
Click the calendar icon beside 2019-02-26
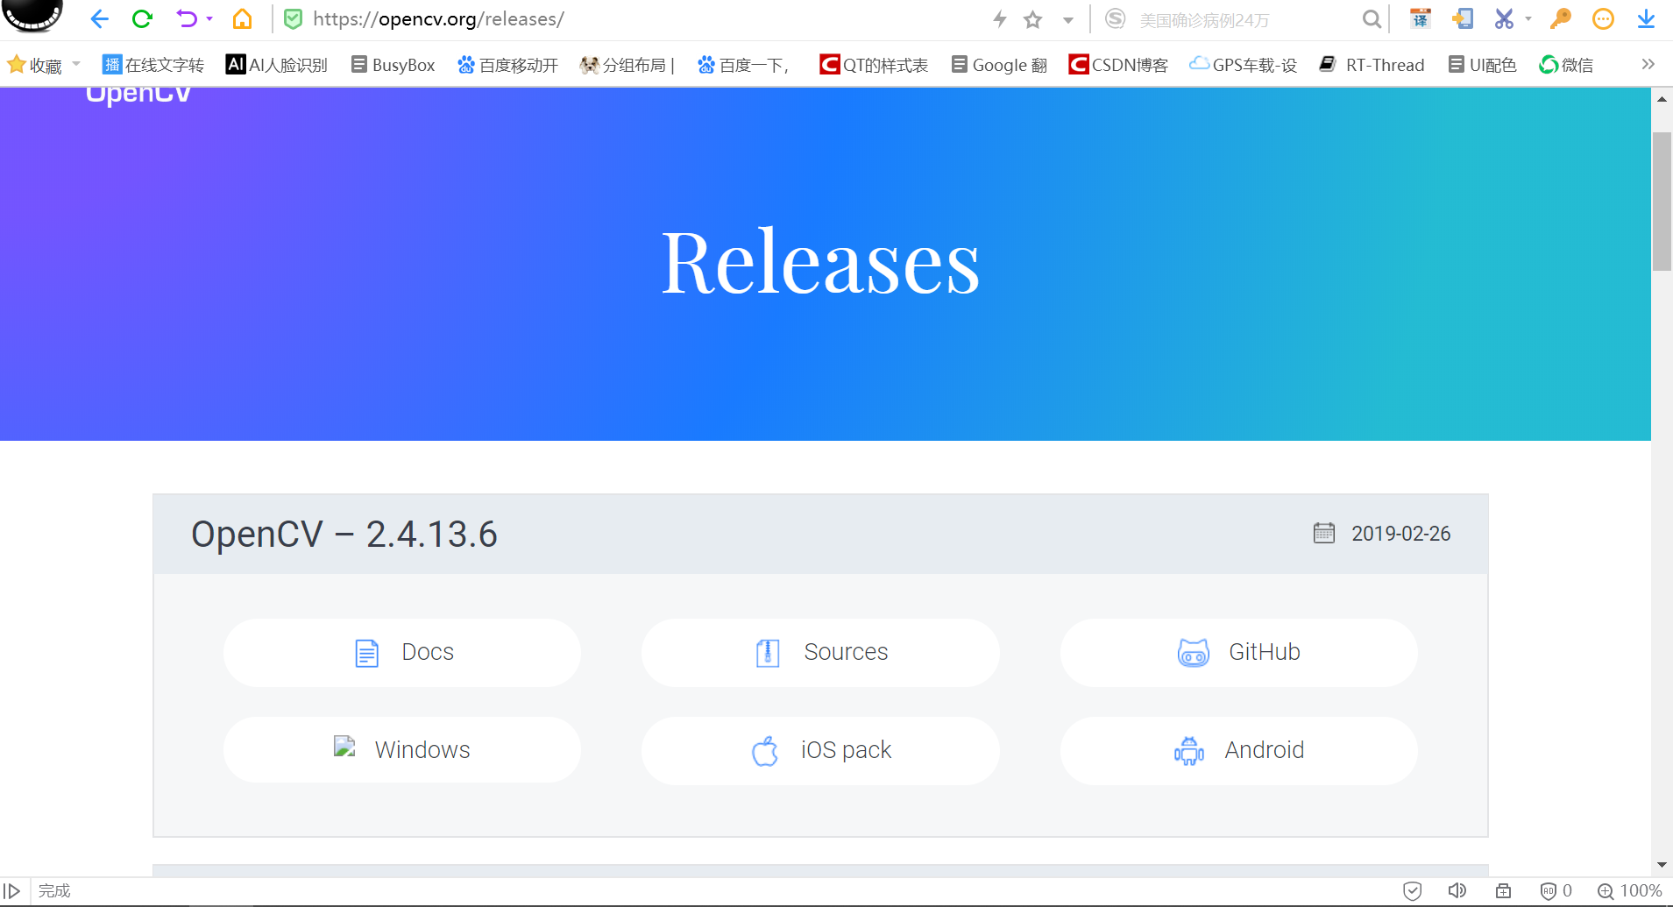click(1324, 533)
